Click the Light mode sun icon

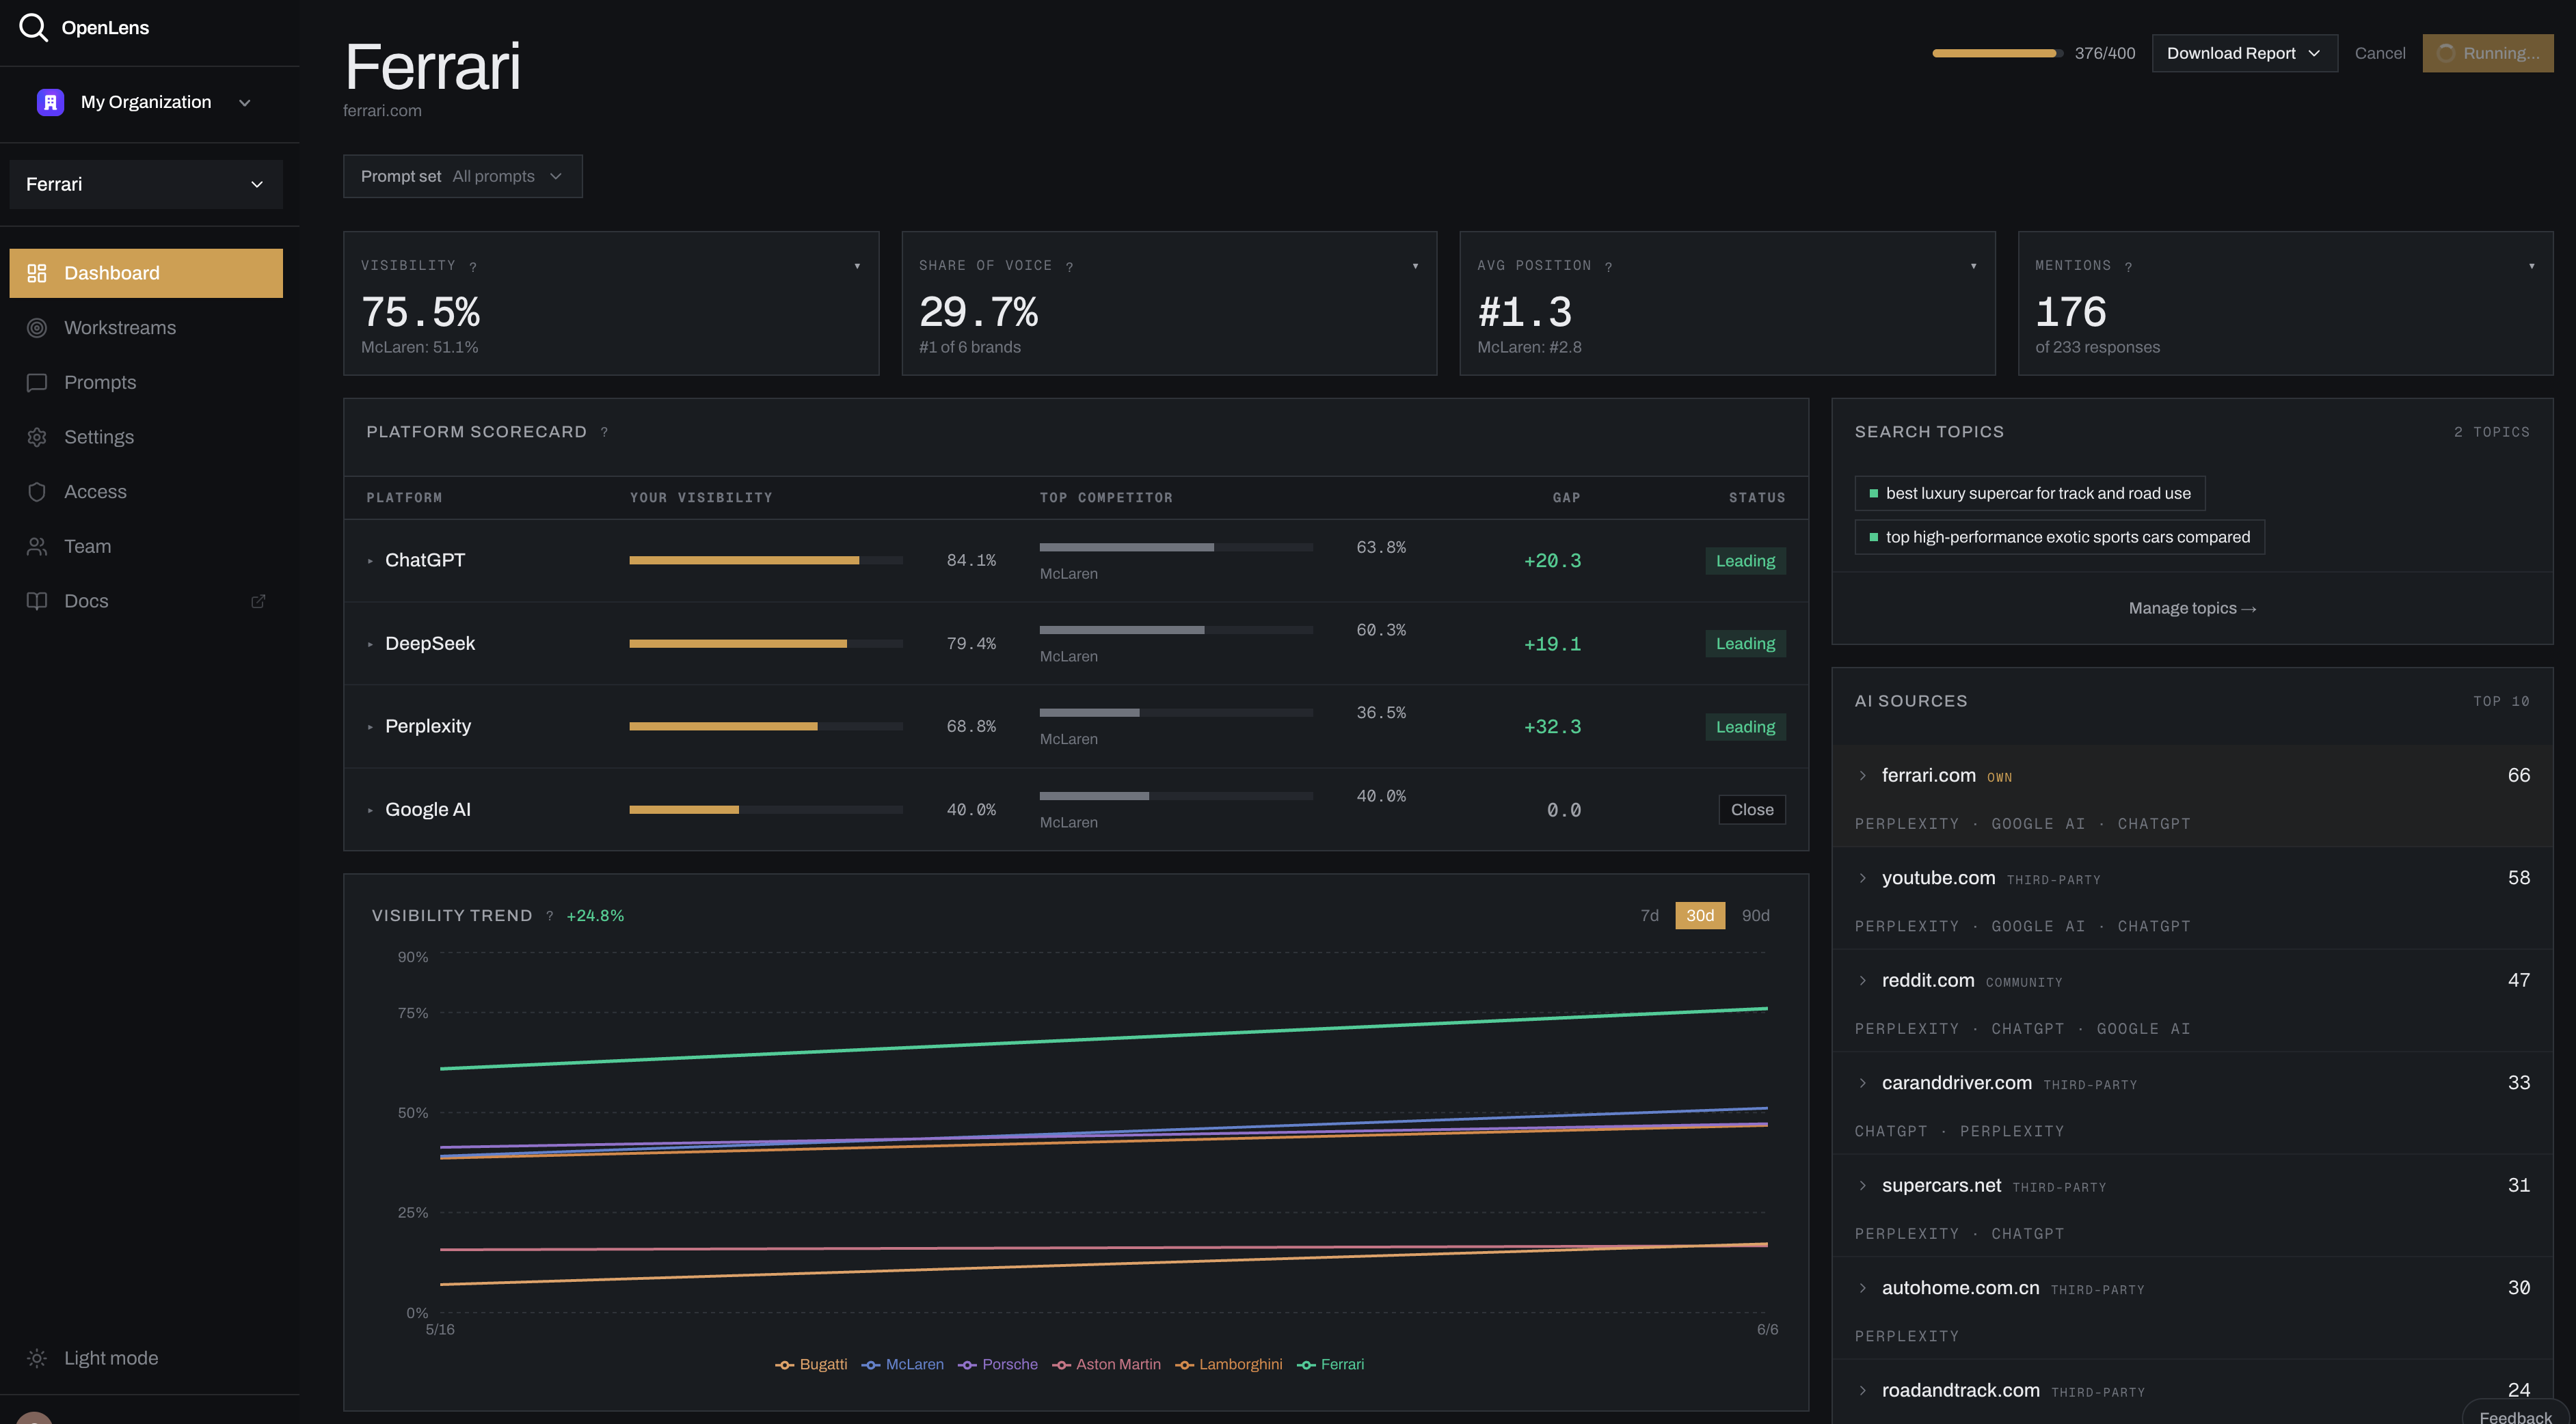click(x=37, y=1358)
